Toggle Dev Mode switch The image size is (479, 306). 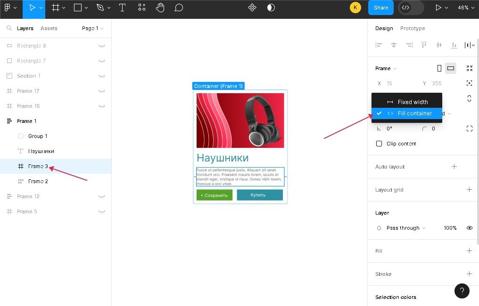(410, 8)
